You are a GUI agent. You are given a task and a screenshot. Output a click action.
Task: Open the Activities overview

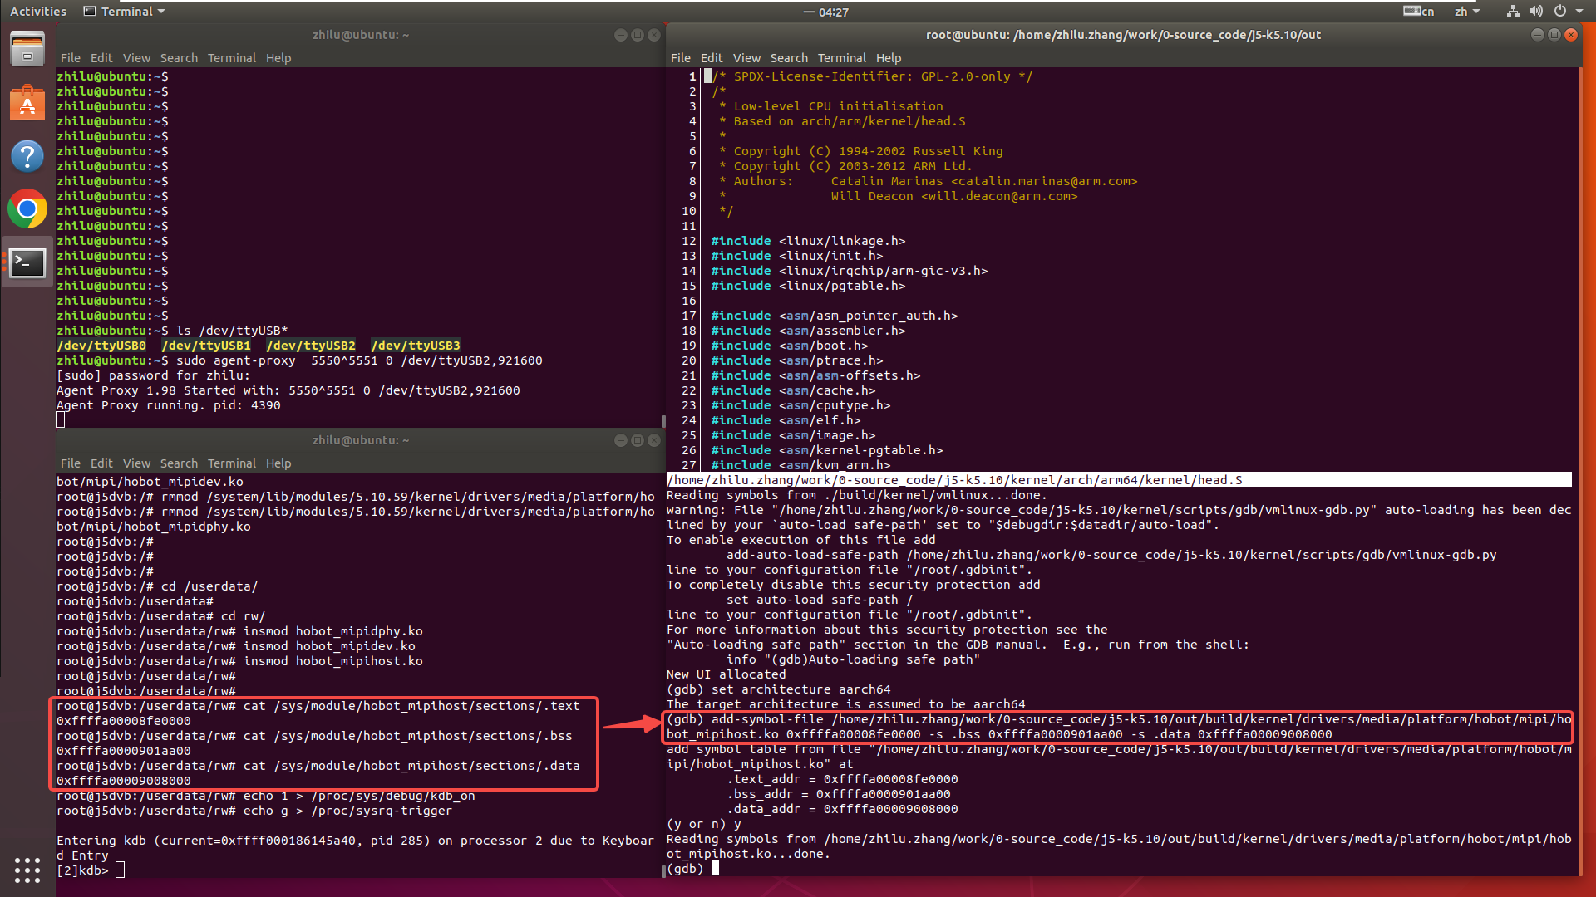pos(38,12)
